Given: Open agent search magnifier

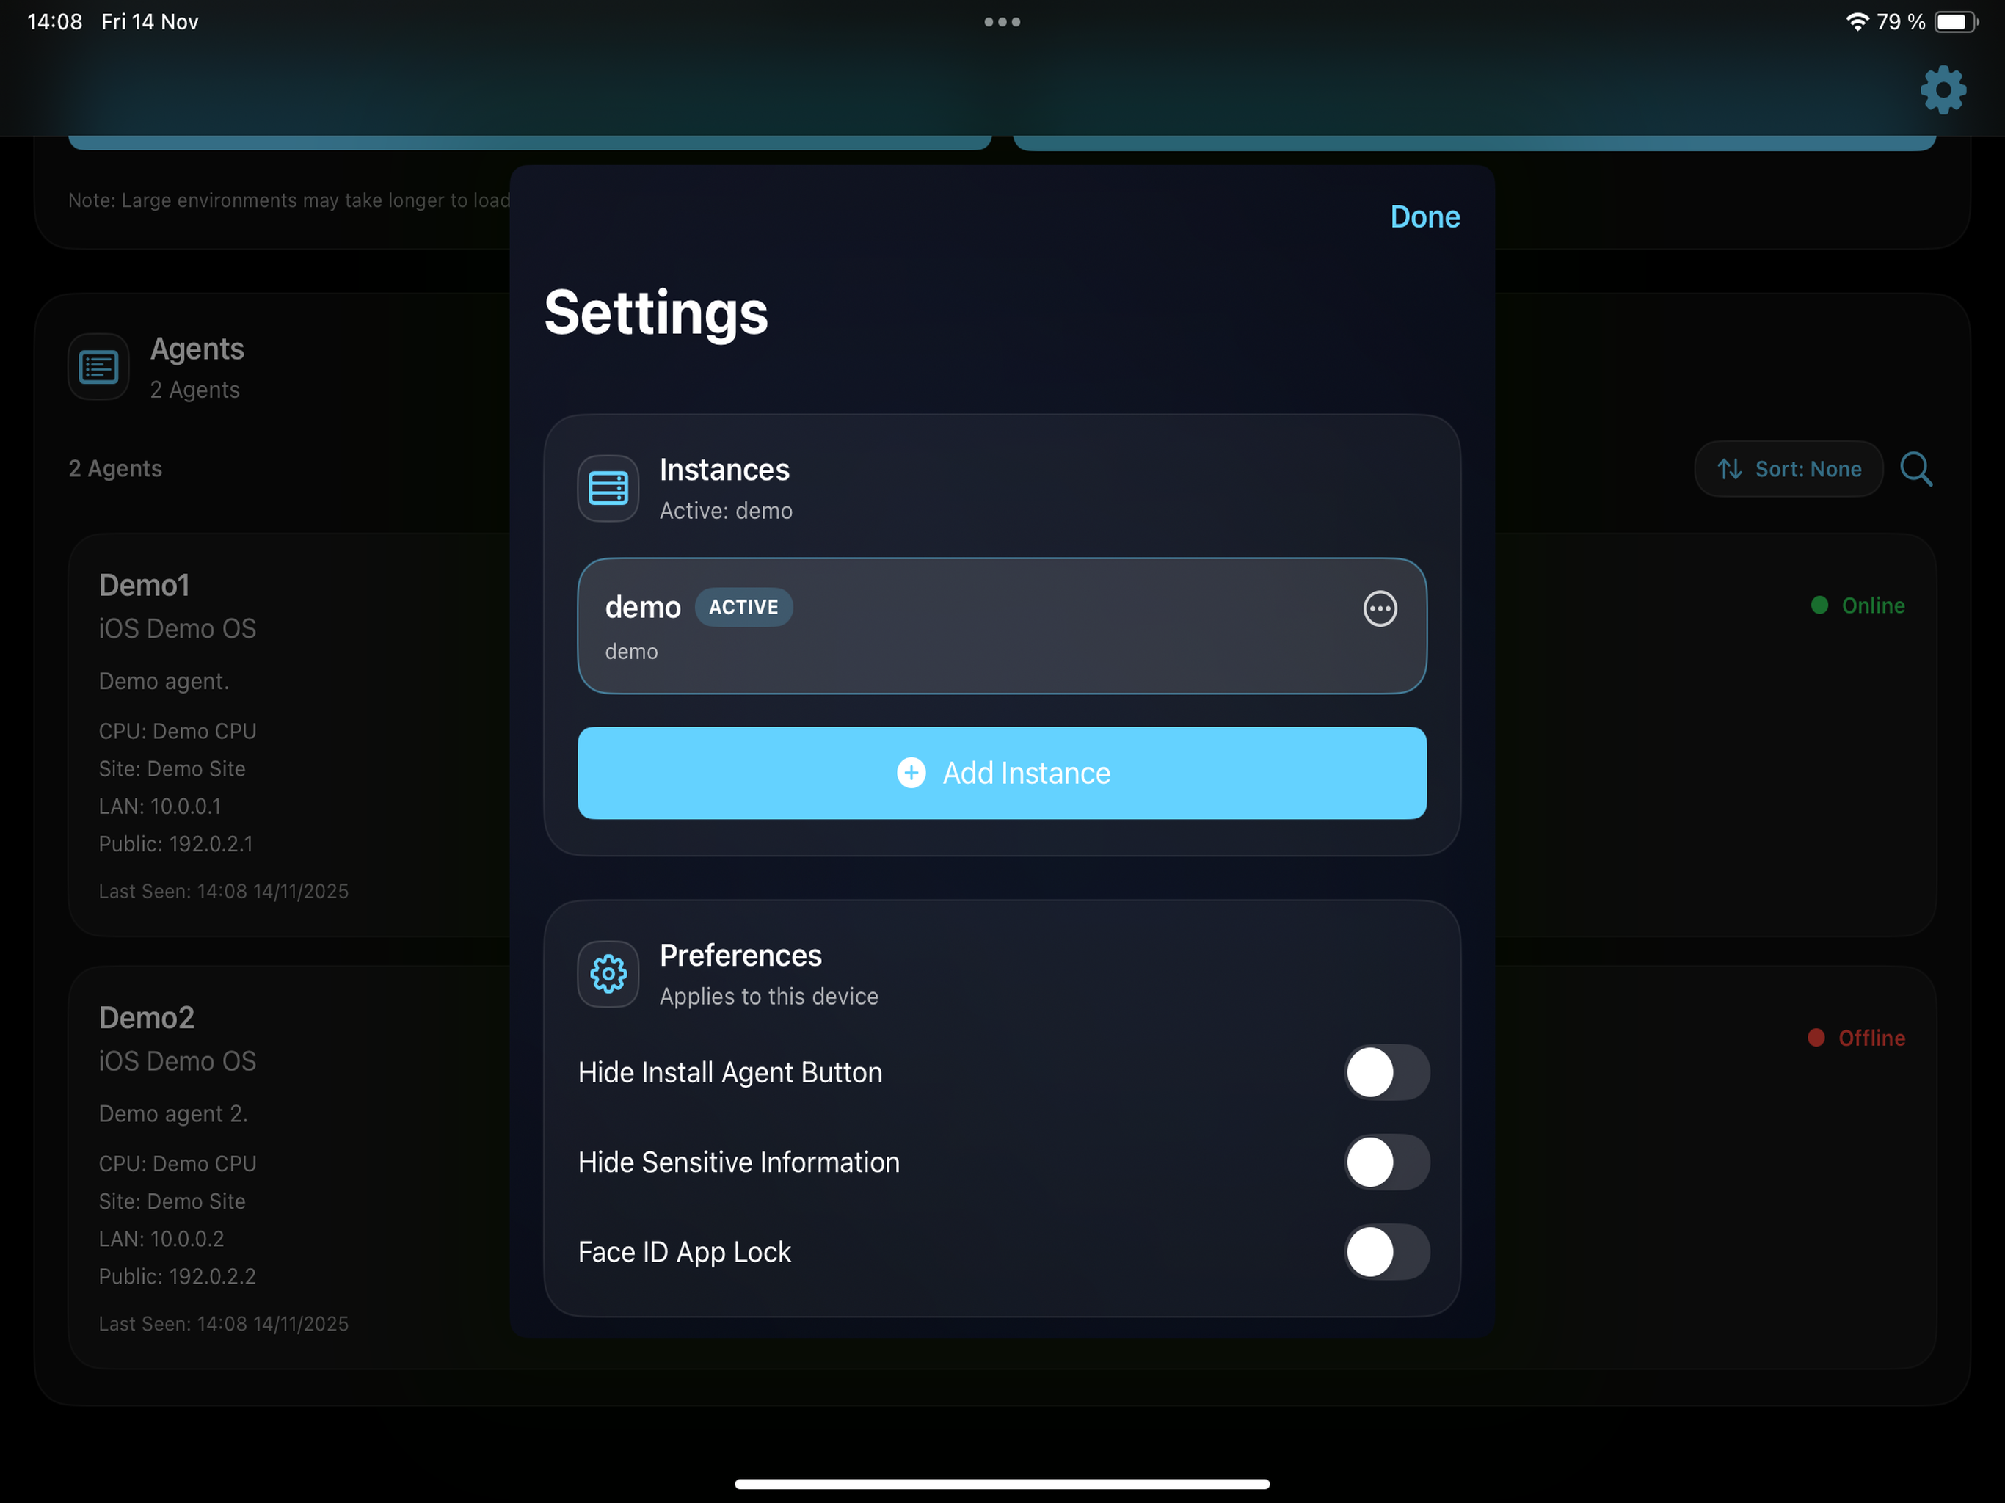Looking at the screenshot, I should pyautogui.click(x=1916, y=469).
